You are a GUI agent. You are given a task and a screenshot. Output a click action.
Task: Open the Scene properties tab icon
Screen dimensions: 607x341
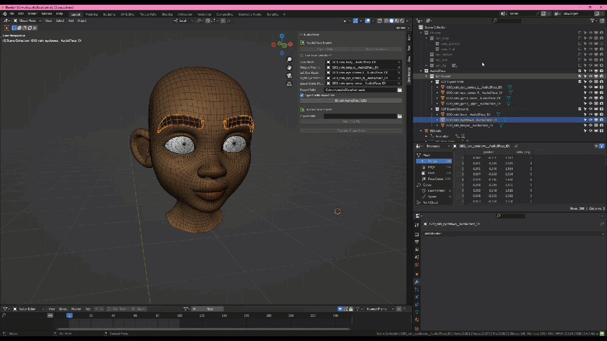coord(417,257)
